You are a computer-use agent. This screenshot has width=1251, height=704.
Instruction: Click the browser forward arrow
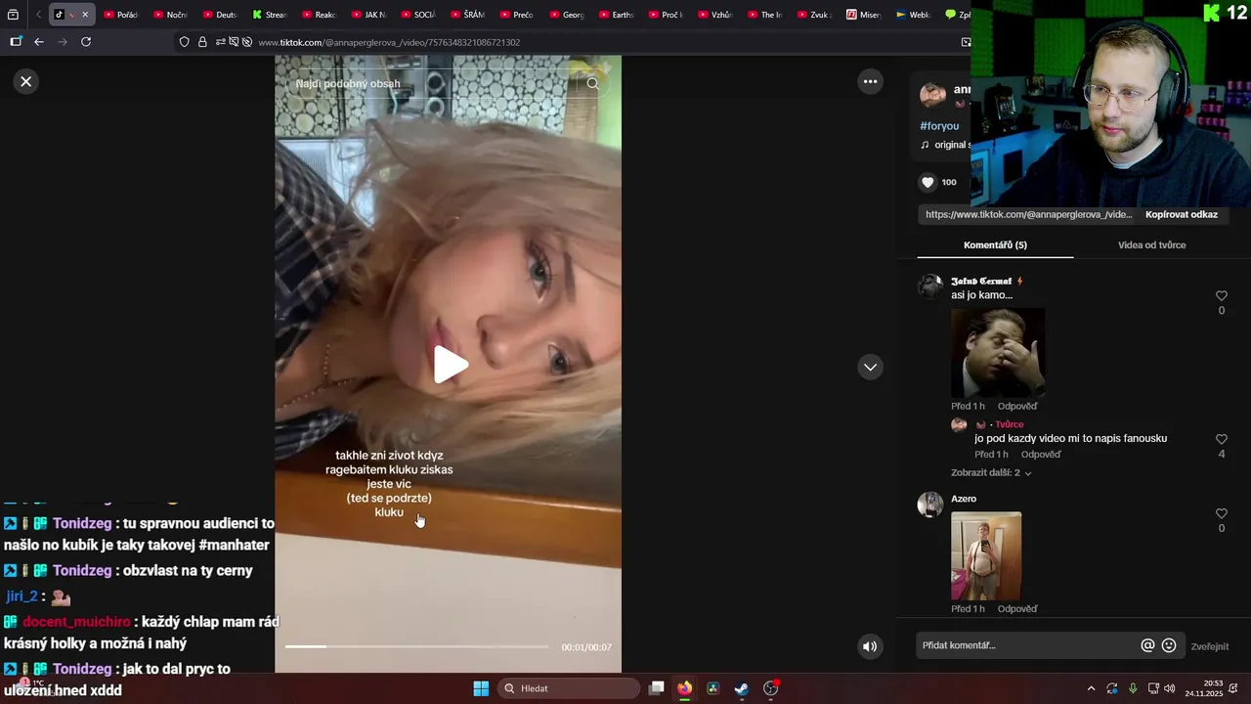[x=63, y=42]
